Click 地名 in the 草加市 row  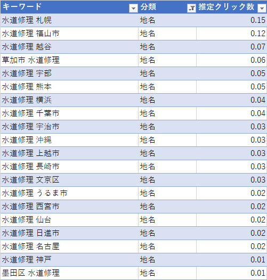(x=148, y=60)
